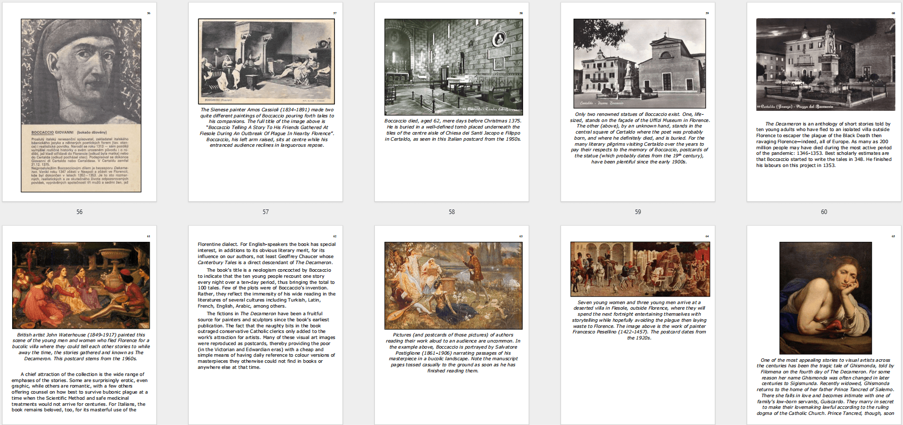Select page 61 thumbnail with Waterhouse painting

(x=79, y=325)
